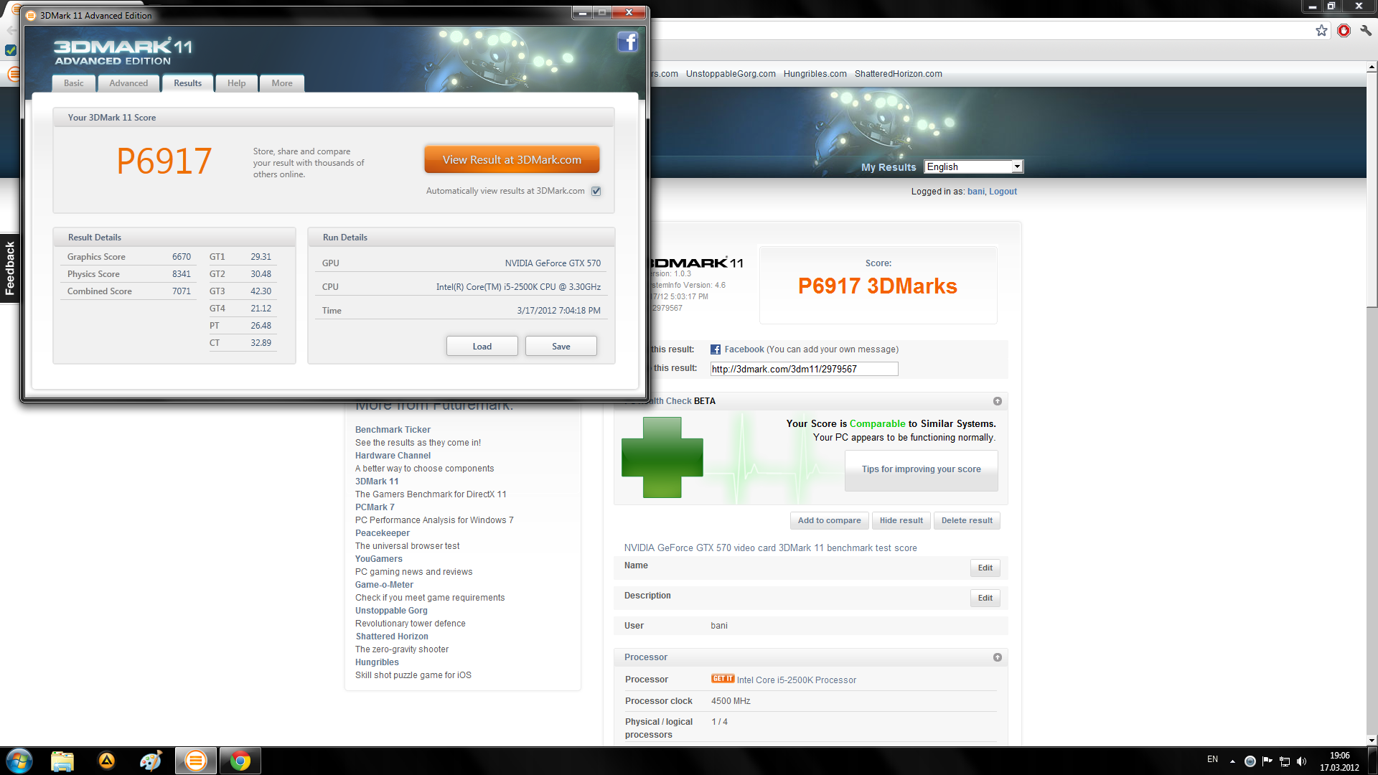
Task: Show hidden system tray icons
Action: pos(1232,761)
